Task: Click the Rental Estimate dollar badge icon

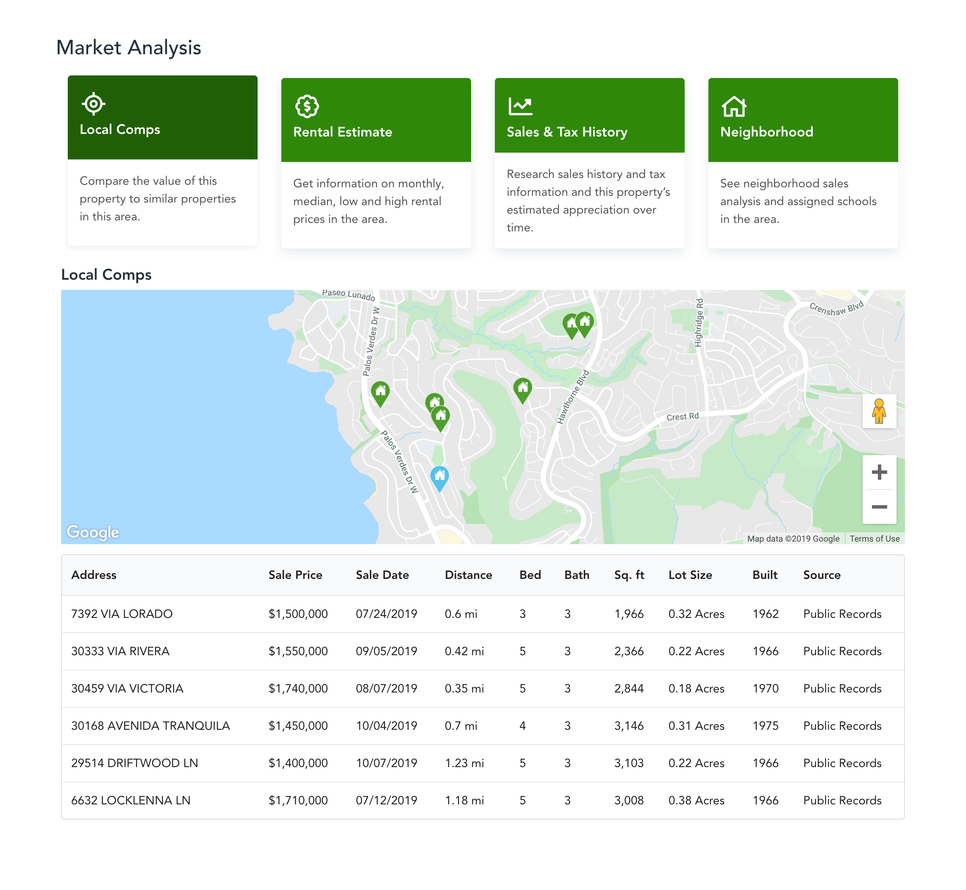Action: (x=307, y=106)
